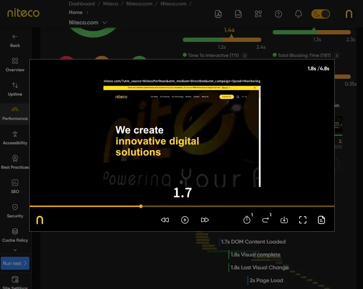The width and height of the screenshot is (363, 289).
Task: Go Back using sidebar arrow
Action: click(x=15, y=40)
